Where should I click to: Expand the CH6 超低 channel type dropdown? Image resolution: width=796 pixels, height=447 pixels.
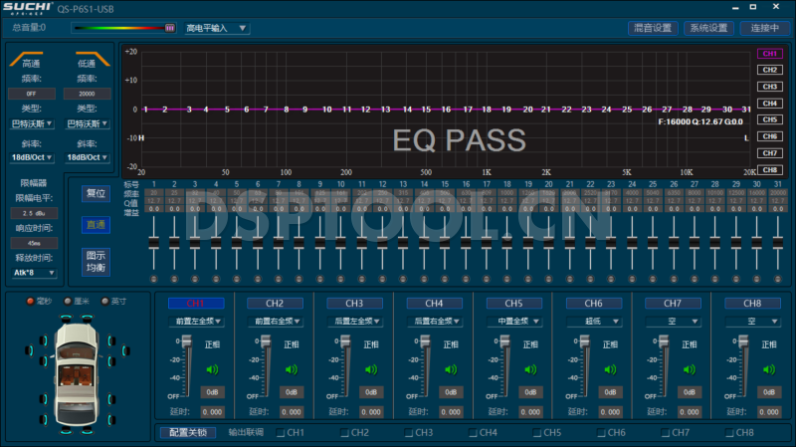(594, 322)
